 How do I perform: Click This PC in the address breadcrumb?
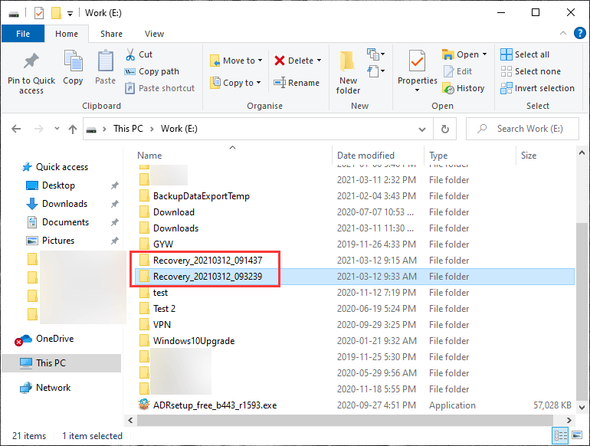click(x=128, y=129)
